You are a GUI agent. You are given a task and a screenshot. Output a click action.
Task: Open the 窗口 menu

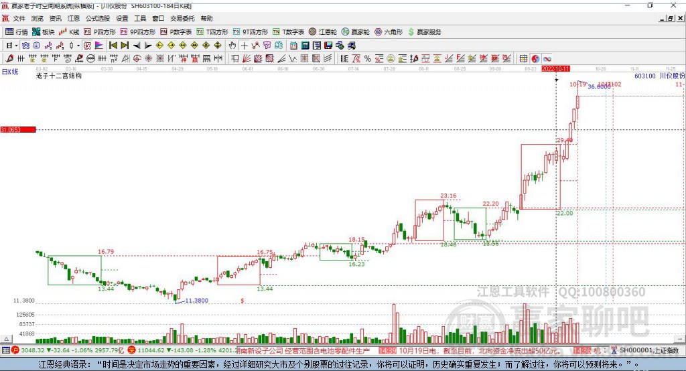coord(158,18)
